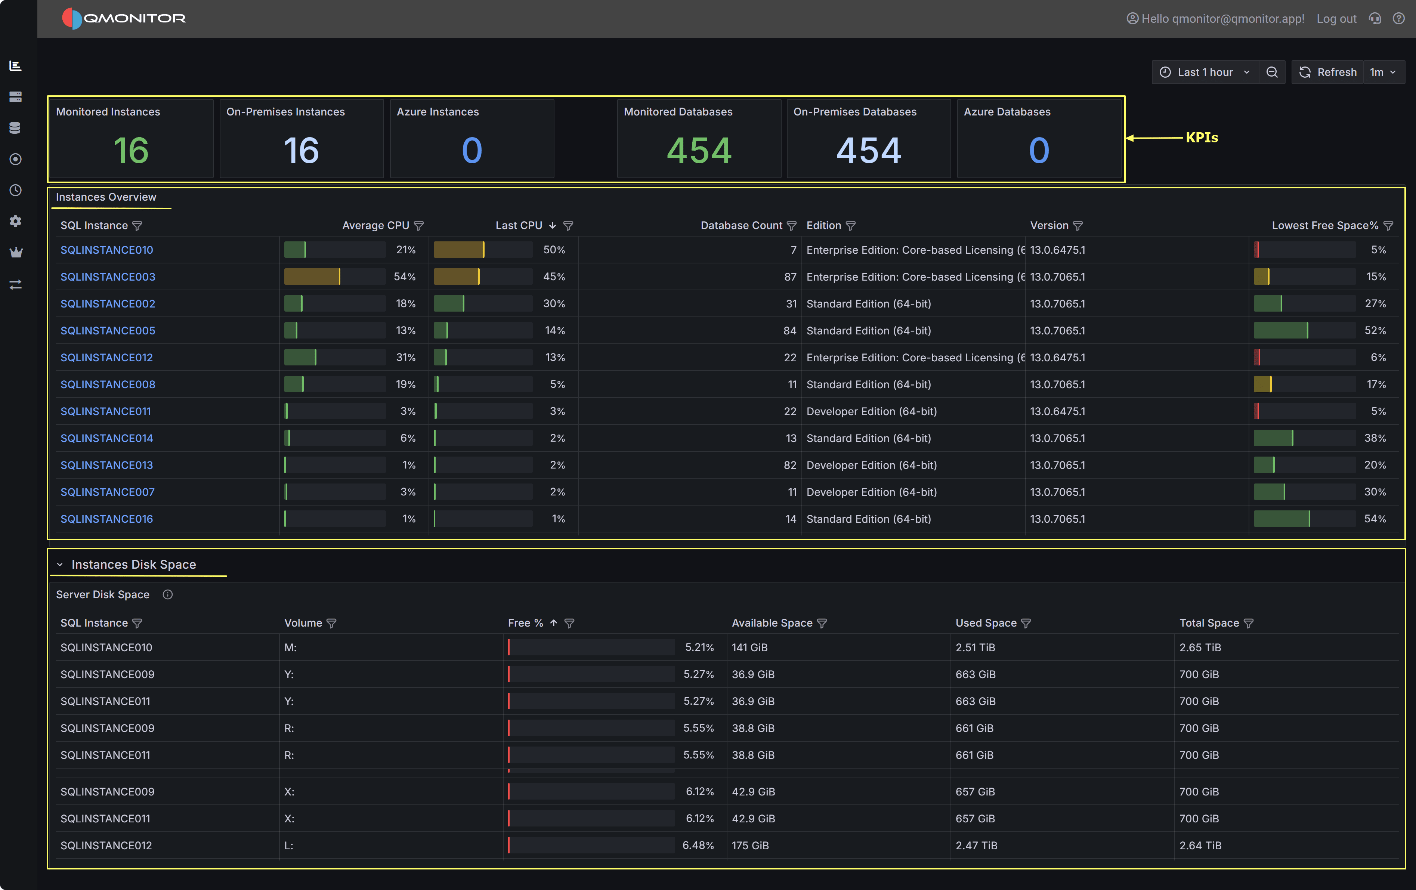This screenshot has width=1416, height=890.
Task: Click the crown license icon in sidebar
Action: click(16, 252)
